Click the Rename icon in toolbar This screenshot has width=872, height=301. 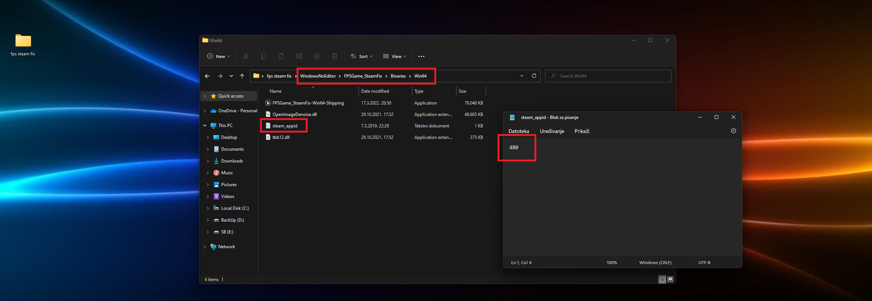coord(299,56)
